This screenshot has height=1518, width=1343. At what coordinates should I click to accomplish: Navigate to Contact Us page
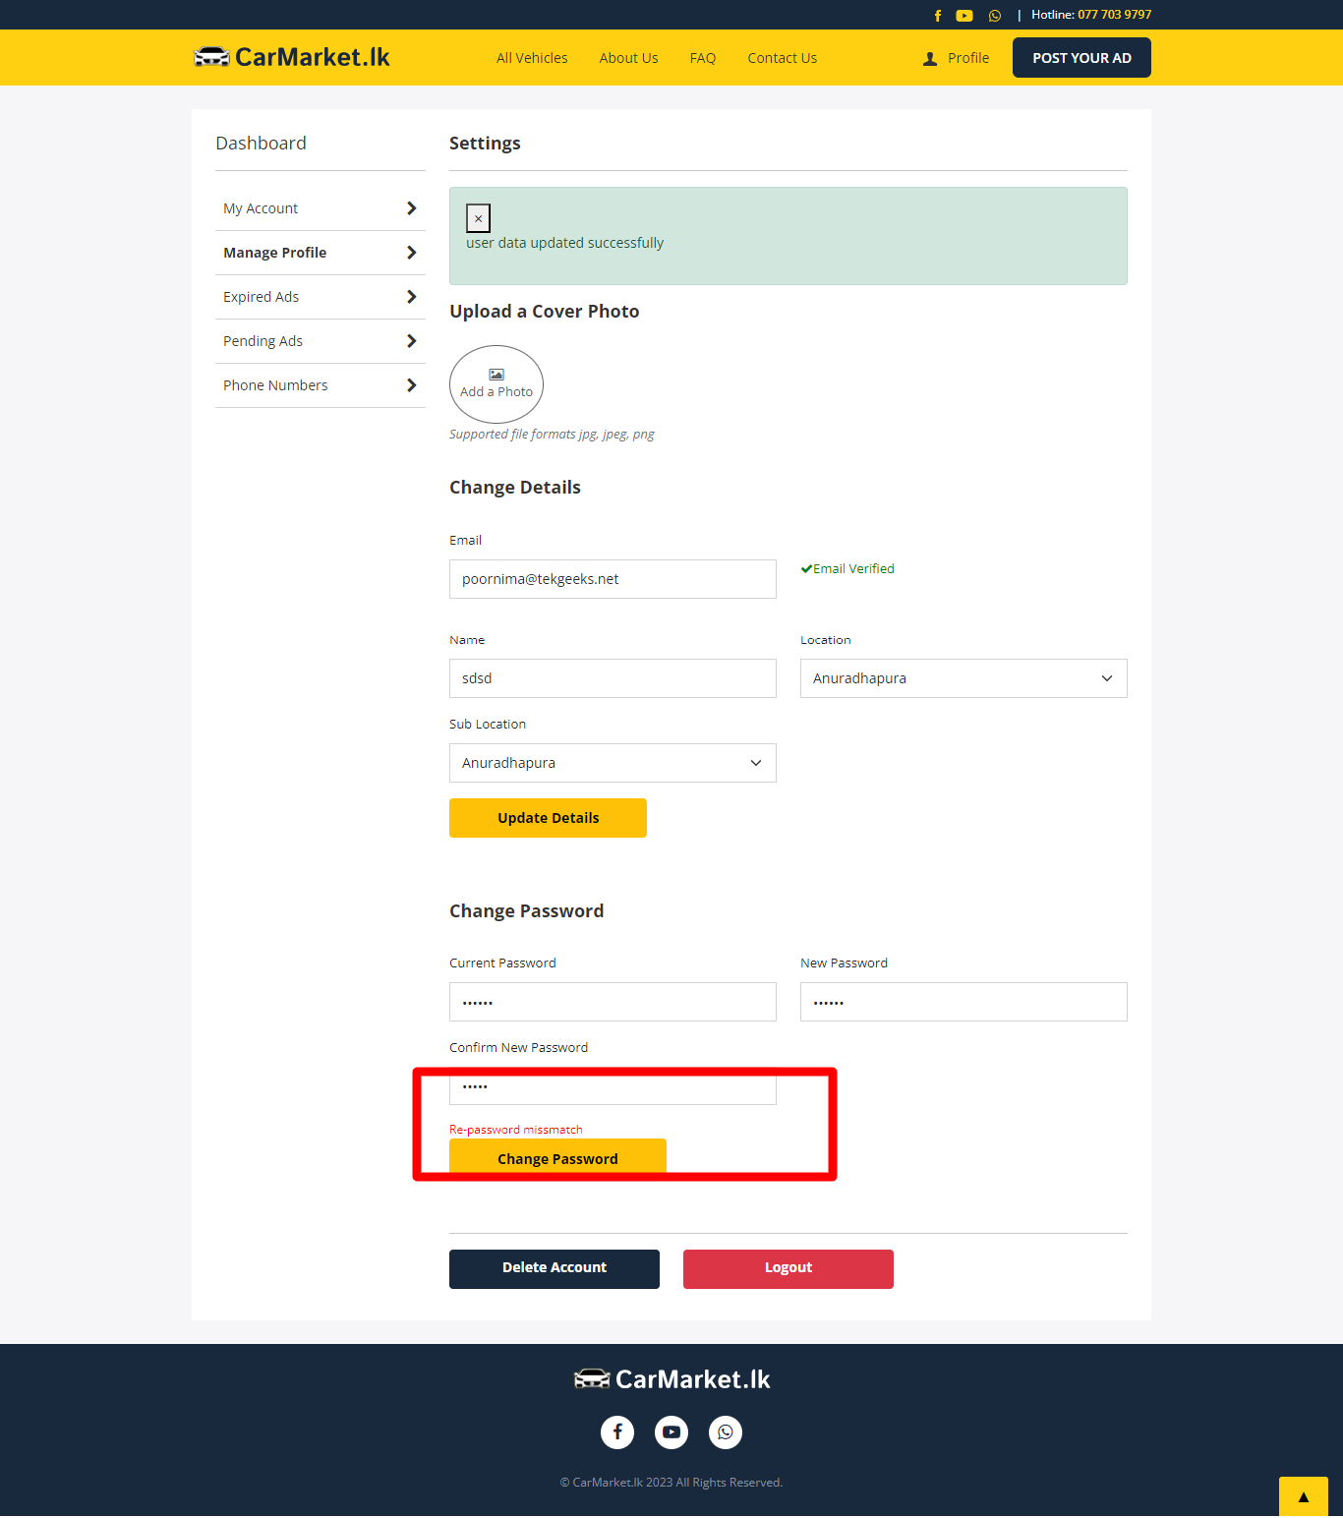tap(782, 58)
